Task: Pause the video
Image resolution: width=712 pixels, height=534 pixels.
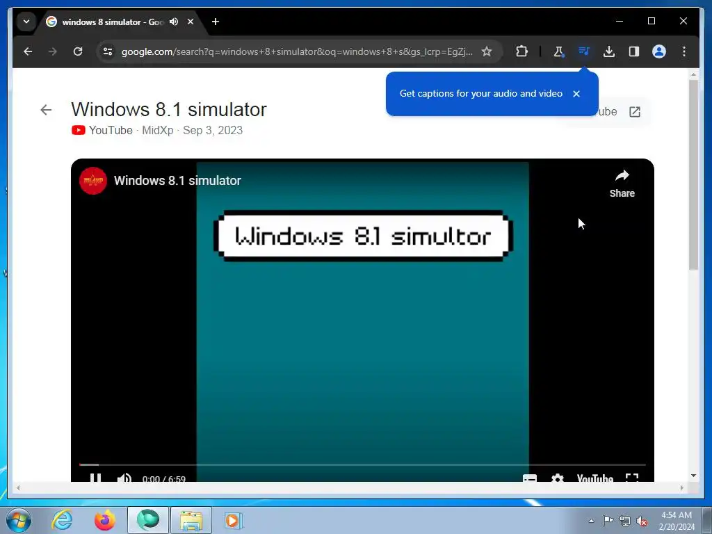Action: 95,478
